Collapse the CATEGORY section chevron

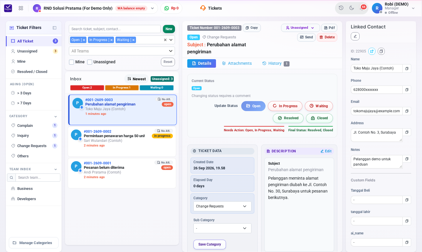pos(56,117)
